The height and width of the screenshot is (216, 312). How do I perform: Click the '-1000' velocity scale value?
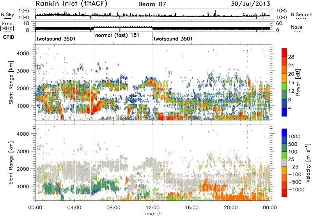click(x=296, y=189)
